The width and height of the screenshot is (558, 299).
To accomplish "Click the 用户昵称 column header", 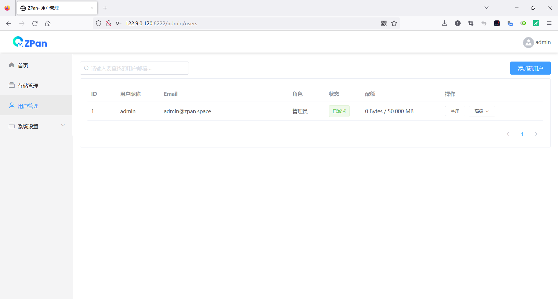I will (x=130, y=94).
